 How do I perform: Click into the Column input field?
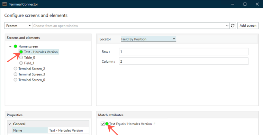coord(183,61)
